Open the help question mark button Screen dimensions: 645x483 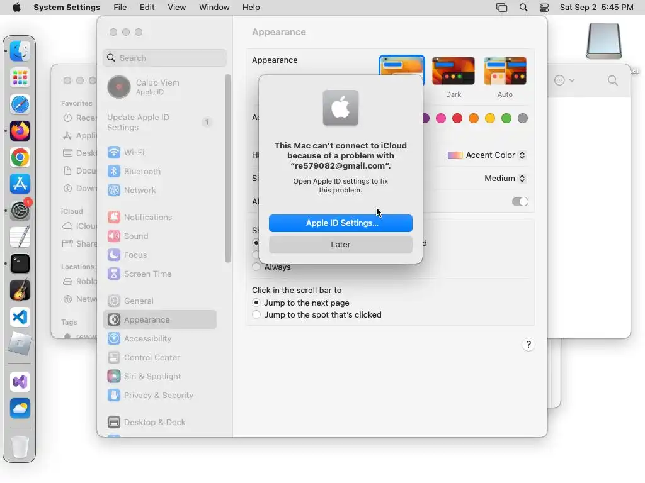[528, 345]
